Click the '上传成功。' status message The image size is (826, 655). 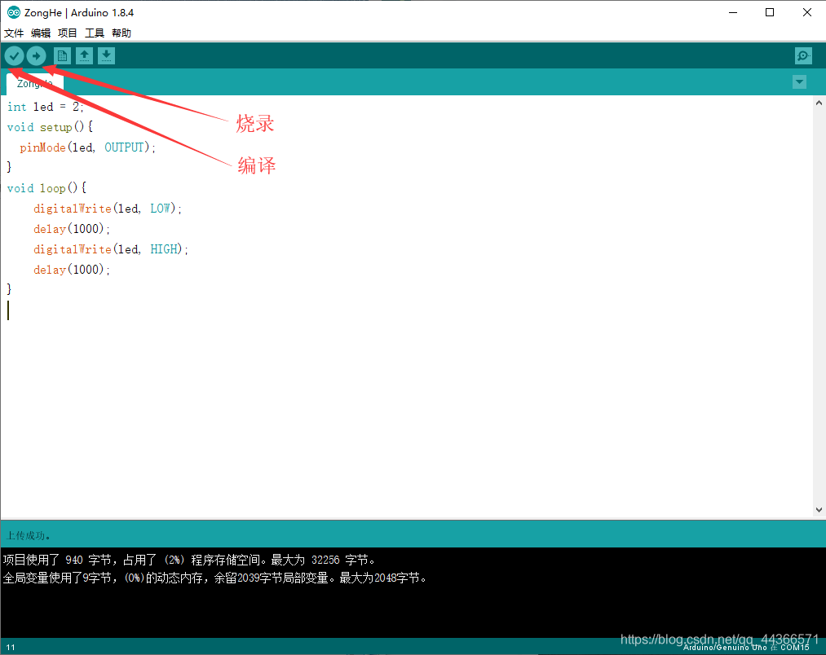[28, 536]
